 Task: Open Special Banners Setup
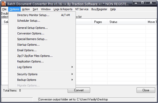coord(32,39)
